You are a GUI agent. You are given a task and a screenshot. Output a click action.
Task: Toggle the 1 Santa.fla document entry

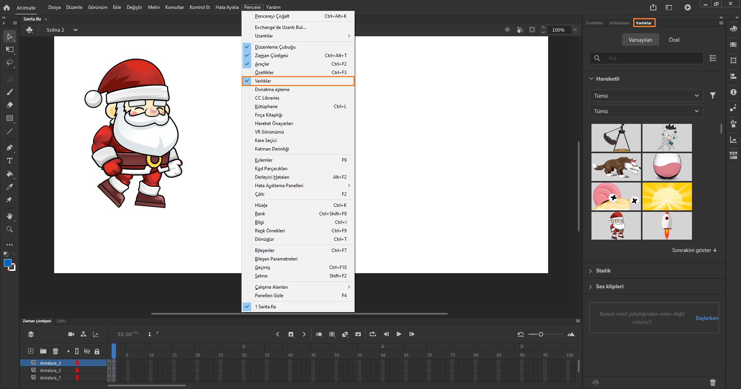click(298, 307)
